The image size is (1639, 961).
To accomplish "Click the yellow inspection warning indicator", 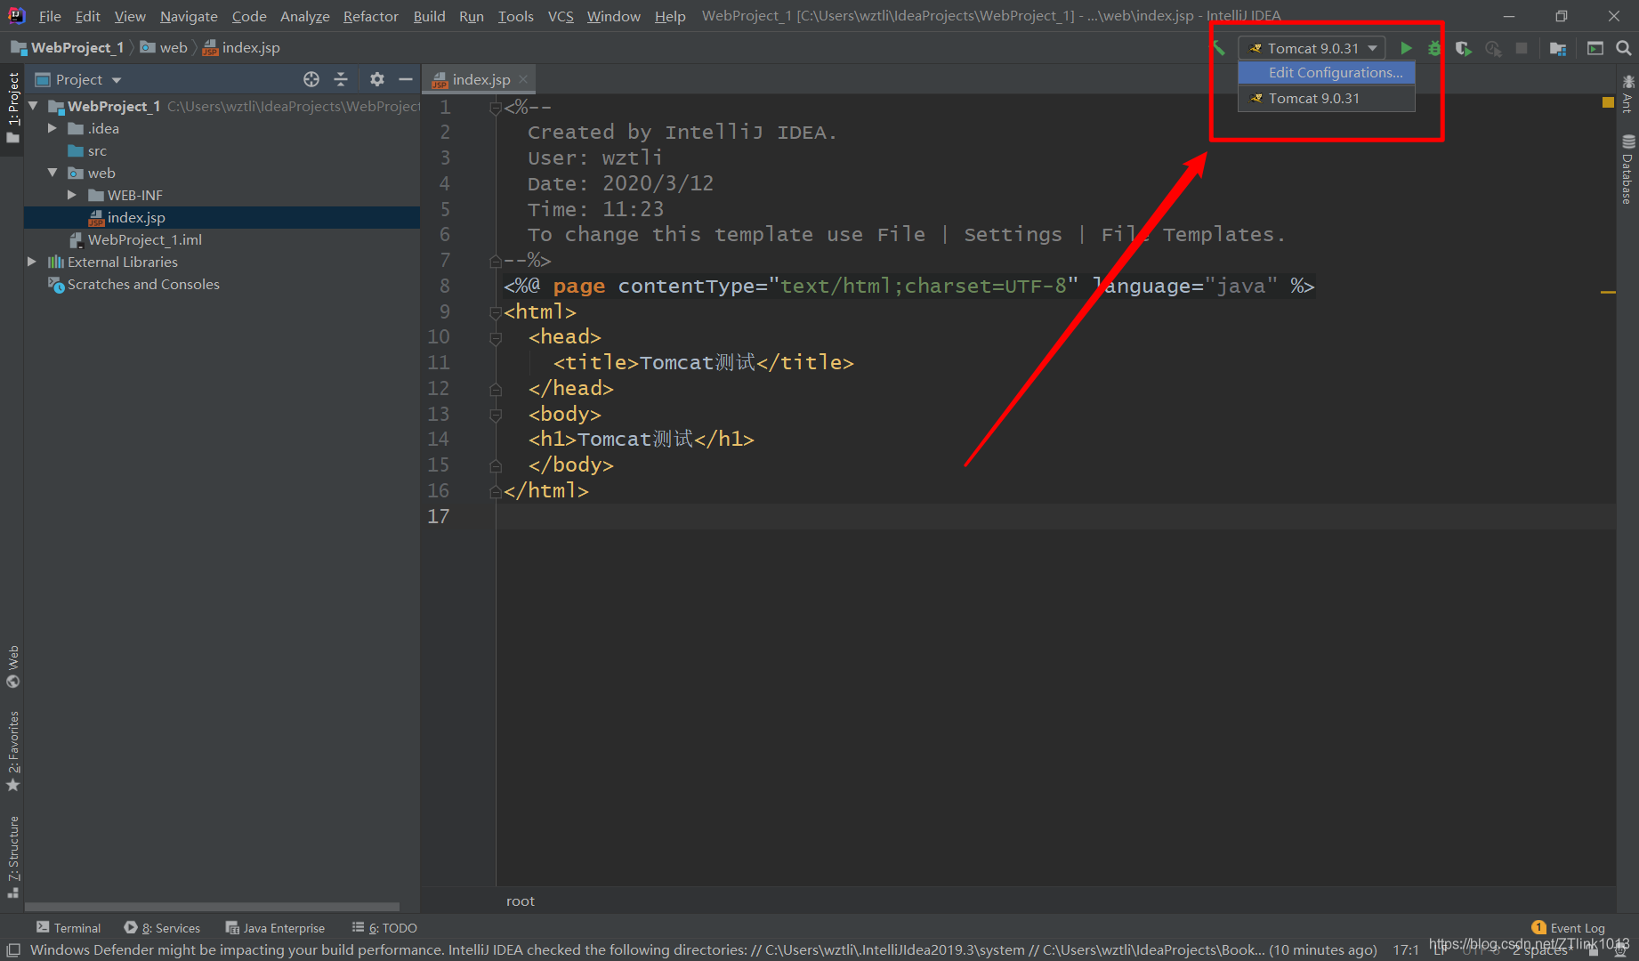I will tap(1608, 103).
